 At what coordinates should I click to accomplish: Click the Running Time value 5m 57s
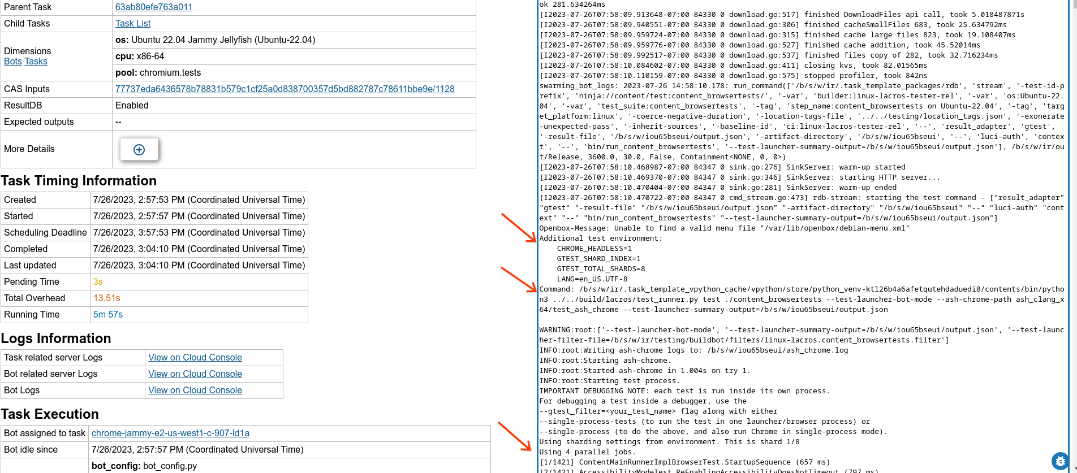tap(108, 315)
